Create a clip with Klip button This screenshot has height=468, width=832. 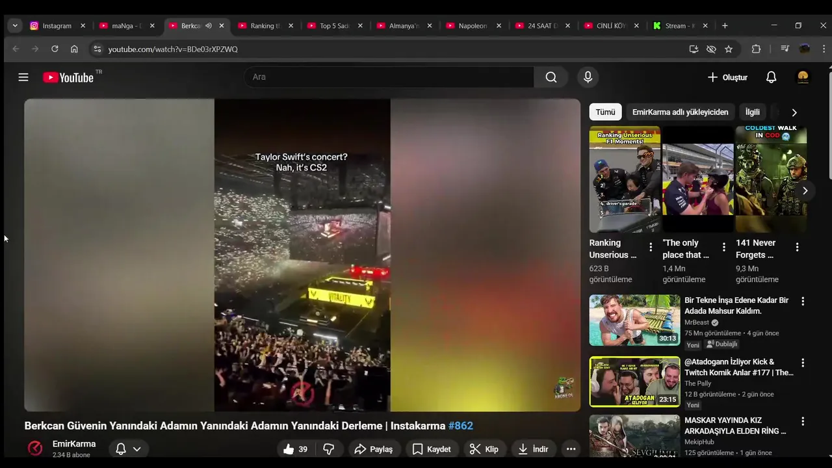[484, 449]
